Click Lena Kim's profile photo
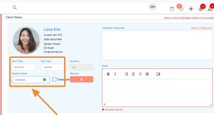 point(26,41)
